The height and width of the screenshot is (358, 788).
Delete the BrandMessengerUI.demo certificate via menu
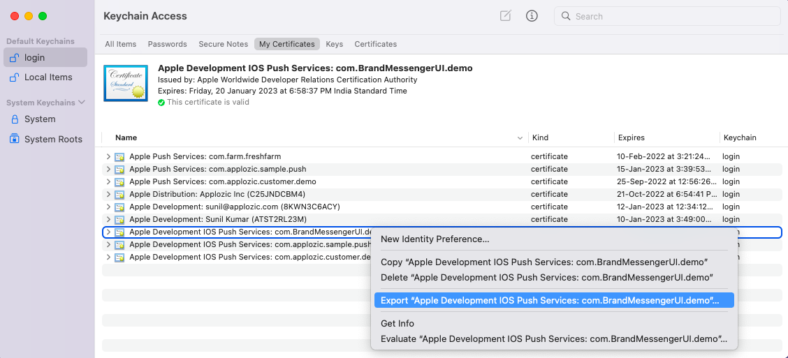[x=546, y=278]
